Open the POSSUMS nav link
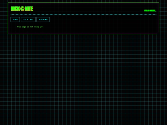This screenshot has height=125, width=167. point(43,19)
